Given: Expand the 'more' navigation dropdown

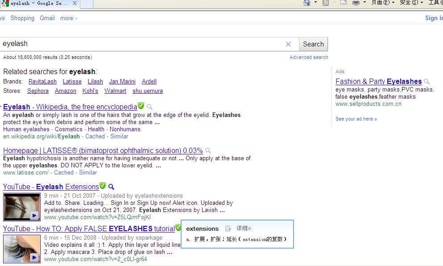Looking at the screenshot, I should pyautogui.click(x=69, y=18).
